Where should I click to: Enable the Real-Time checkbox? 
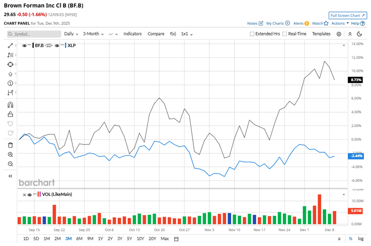(x=285, y=34)
